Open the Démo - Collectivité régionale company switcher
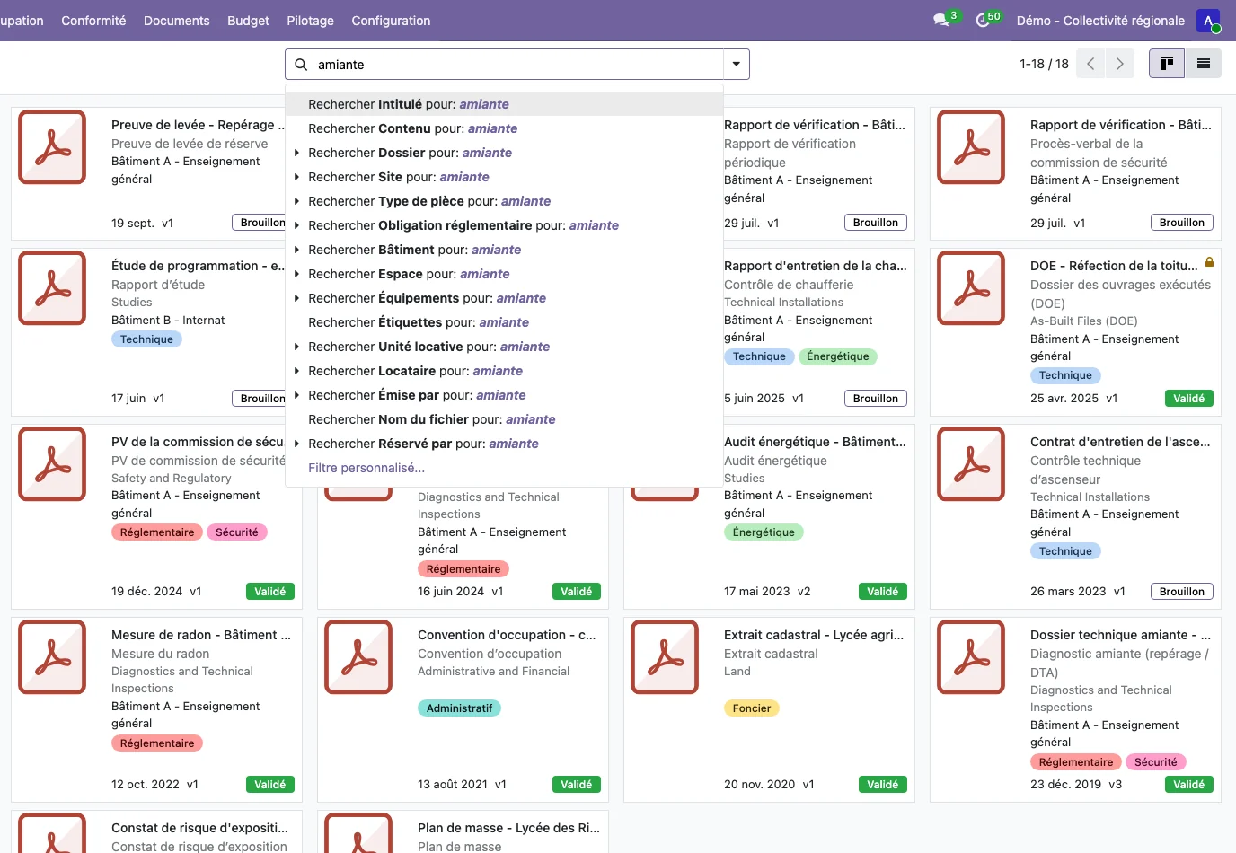This screenshot has width=1236, height=853. (x=1100, y=21)
